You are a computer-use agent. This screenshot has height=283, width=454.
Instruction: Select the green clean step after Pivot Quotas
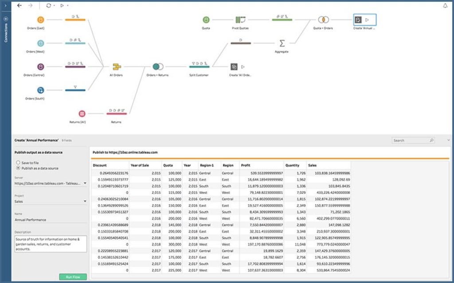coord(282,19)
